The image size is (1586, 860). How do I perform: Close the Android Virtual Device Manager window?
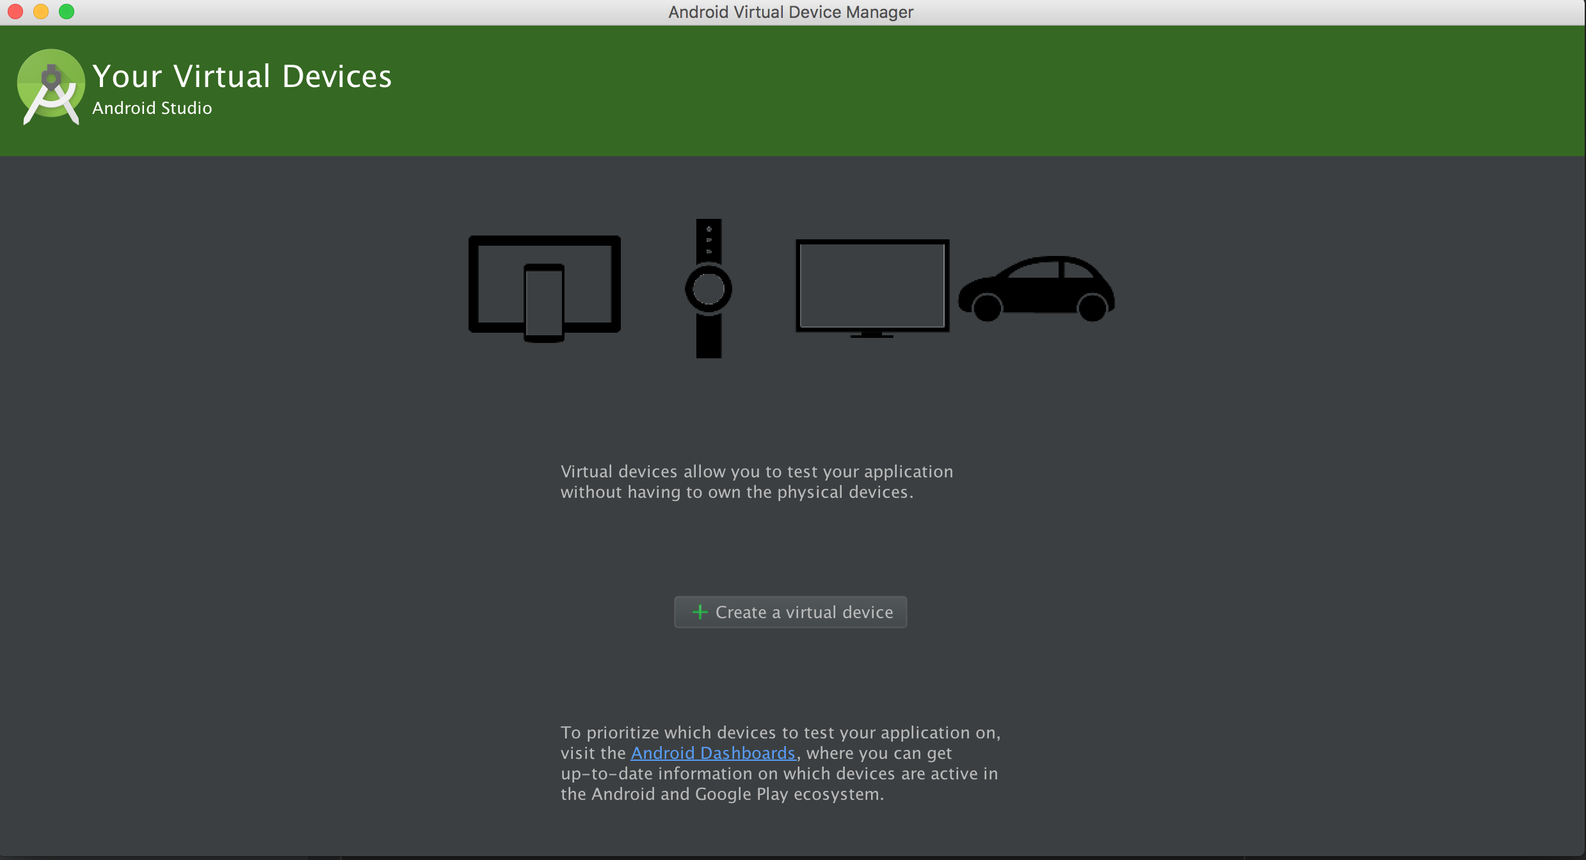[x=15, y=12]
